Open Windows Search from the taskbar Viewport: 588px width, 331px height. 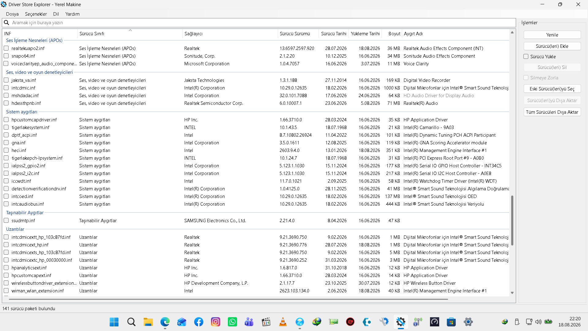coord(131,322)
